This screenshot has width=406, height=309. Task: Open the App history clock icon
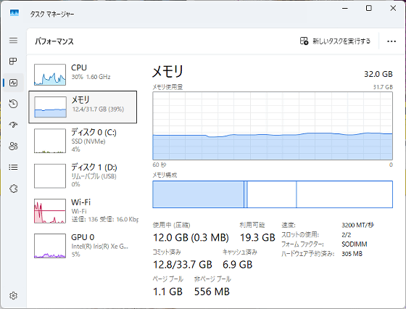pyautogui.click(x=13, y=104)
